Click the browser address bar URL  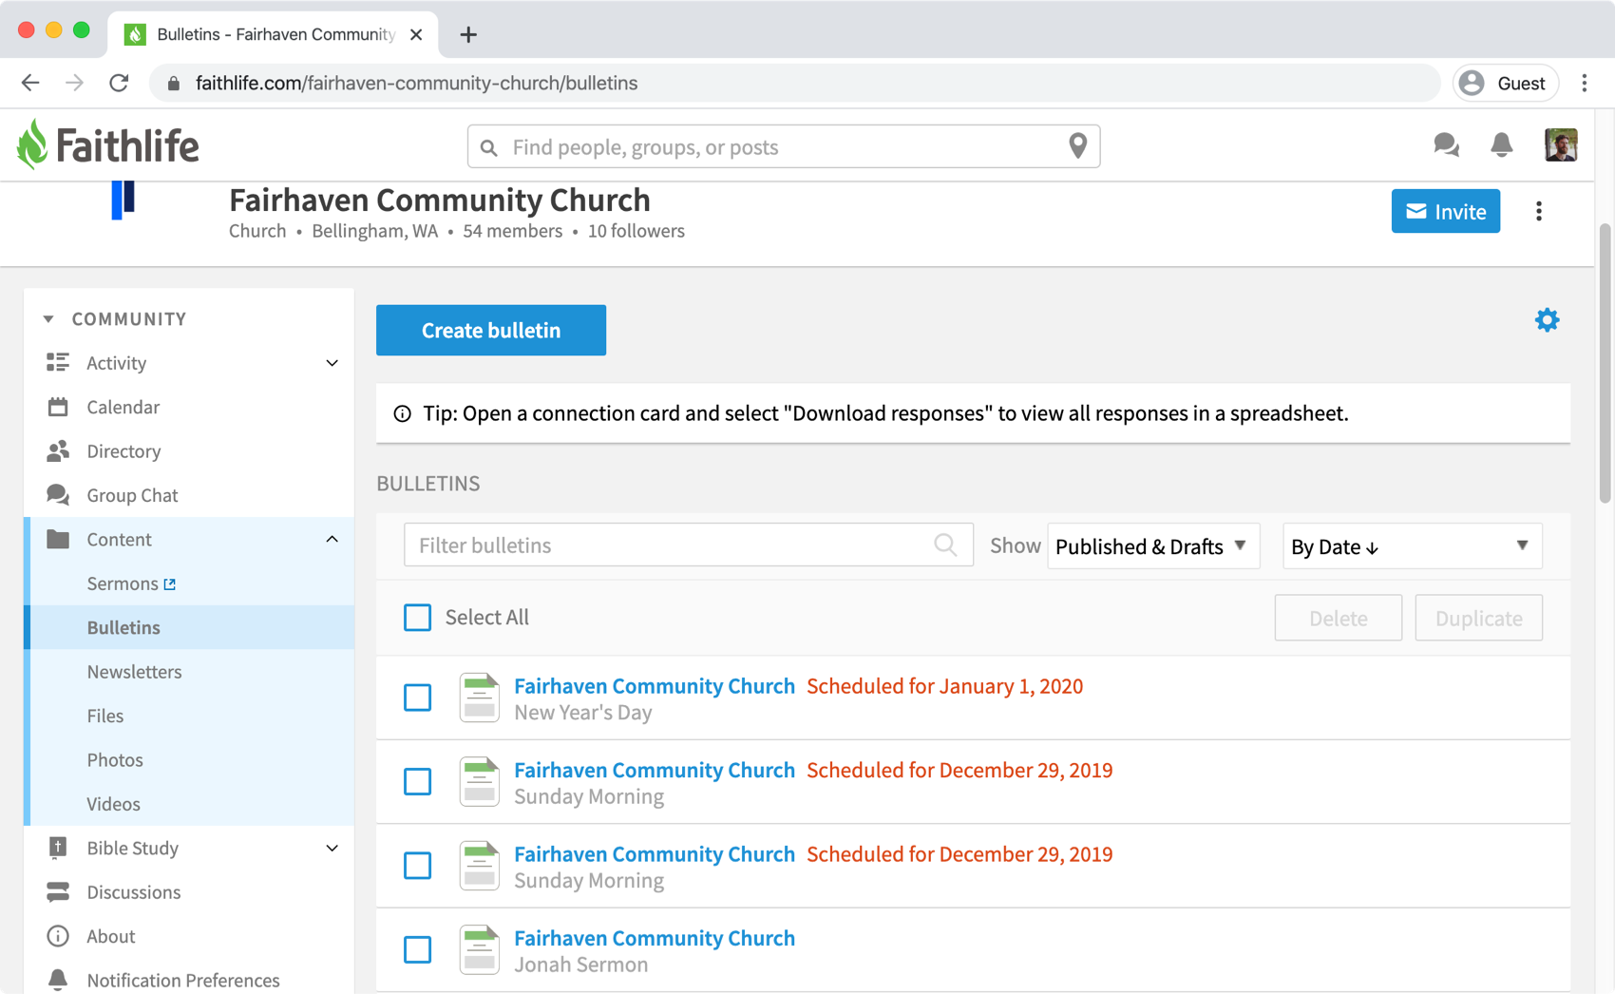point(416,83)
